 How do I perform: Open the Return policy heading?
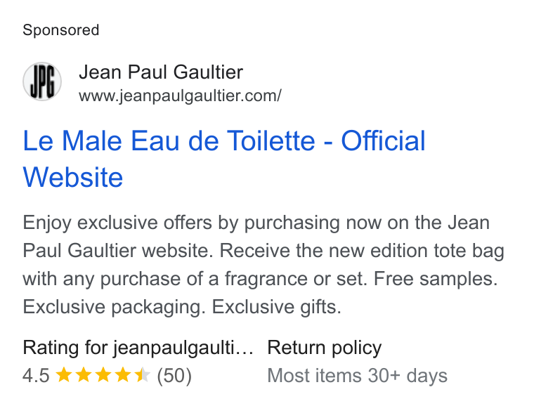tap(324, 348)
